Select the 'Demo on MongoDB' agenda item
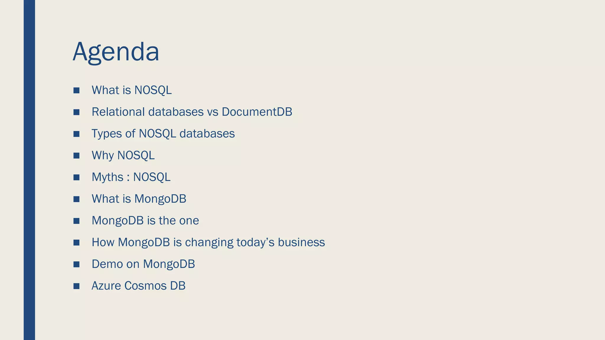The width and height of the screenshot is (605, 340). (x=143, y=264)
